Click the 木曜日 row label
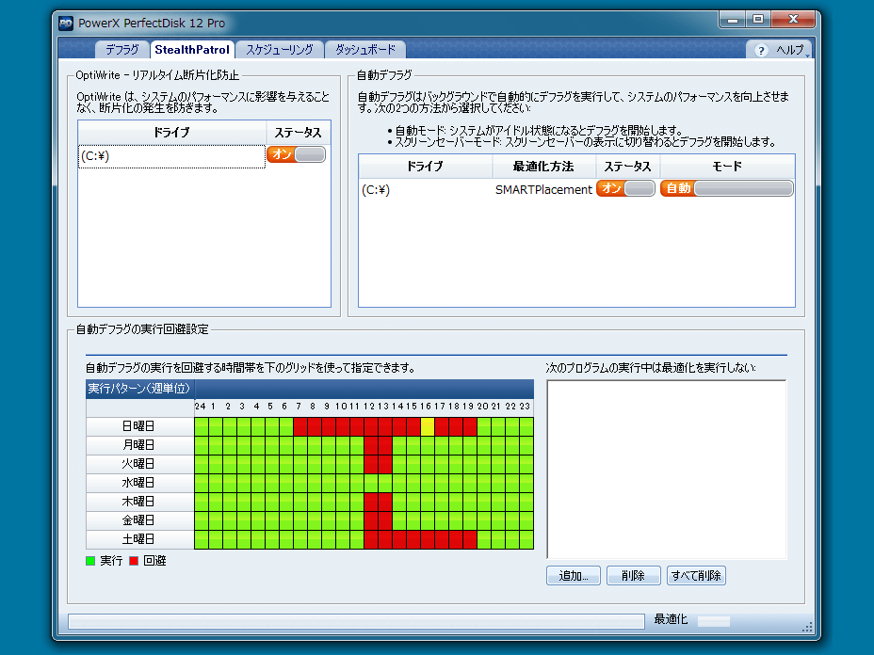This screenshot has width=874, height=655. (x=139, y=502)
